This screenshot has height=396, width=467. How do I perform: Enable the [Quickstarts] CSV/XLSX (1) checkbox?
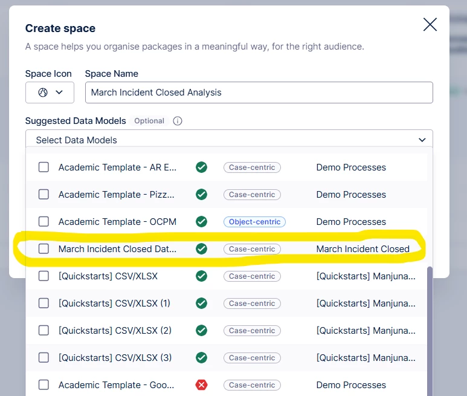tap(43, 303)
